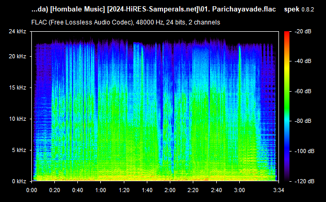This screenshot has width=326, height=202.
Task: Click the 10 kHz frequency label
Action: click(18, 119)
